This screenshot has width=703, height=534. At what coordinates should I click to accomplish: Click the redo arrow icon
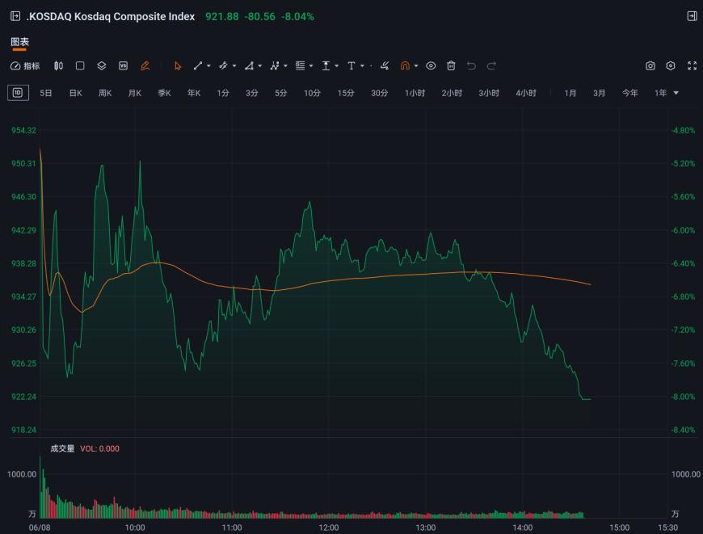[x=491, y=66]
